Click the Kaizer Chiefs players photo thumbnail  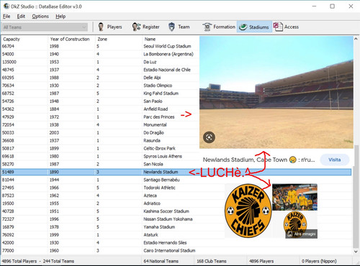point(294,197)
